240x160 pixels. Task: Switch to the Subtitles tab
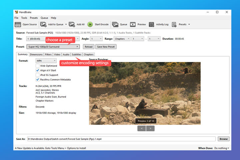[77, 54]
